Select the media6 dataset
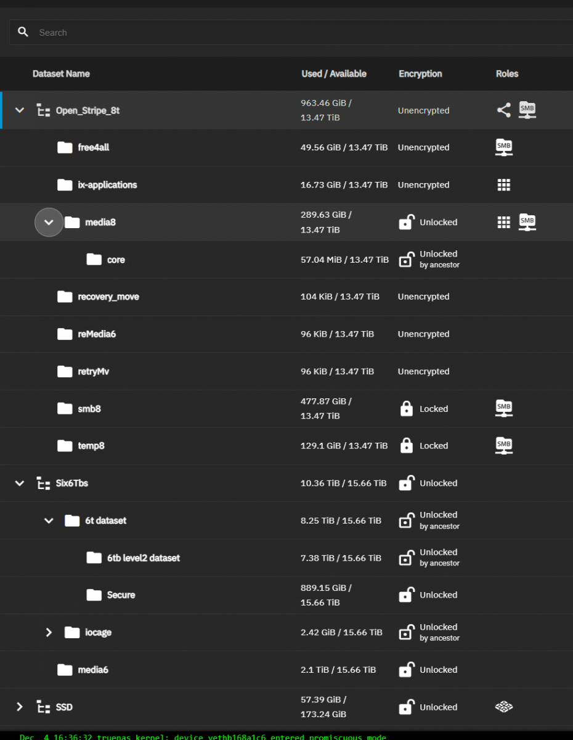 click(286, 669)
